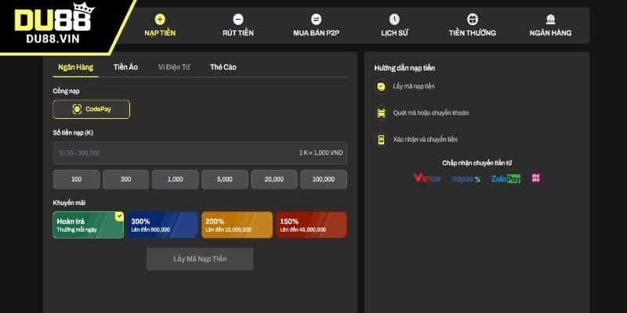Select the Hoàn trả promotion card
Image resolution: width=627 pixels, height=313 pixels.
tap(88, 225)
